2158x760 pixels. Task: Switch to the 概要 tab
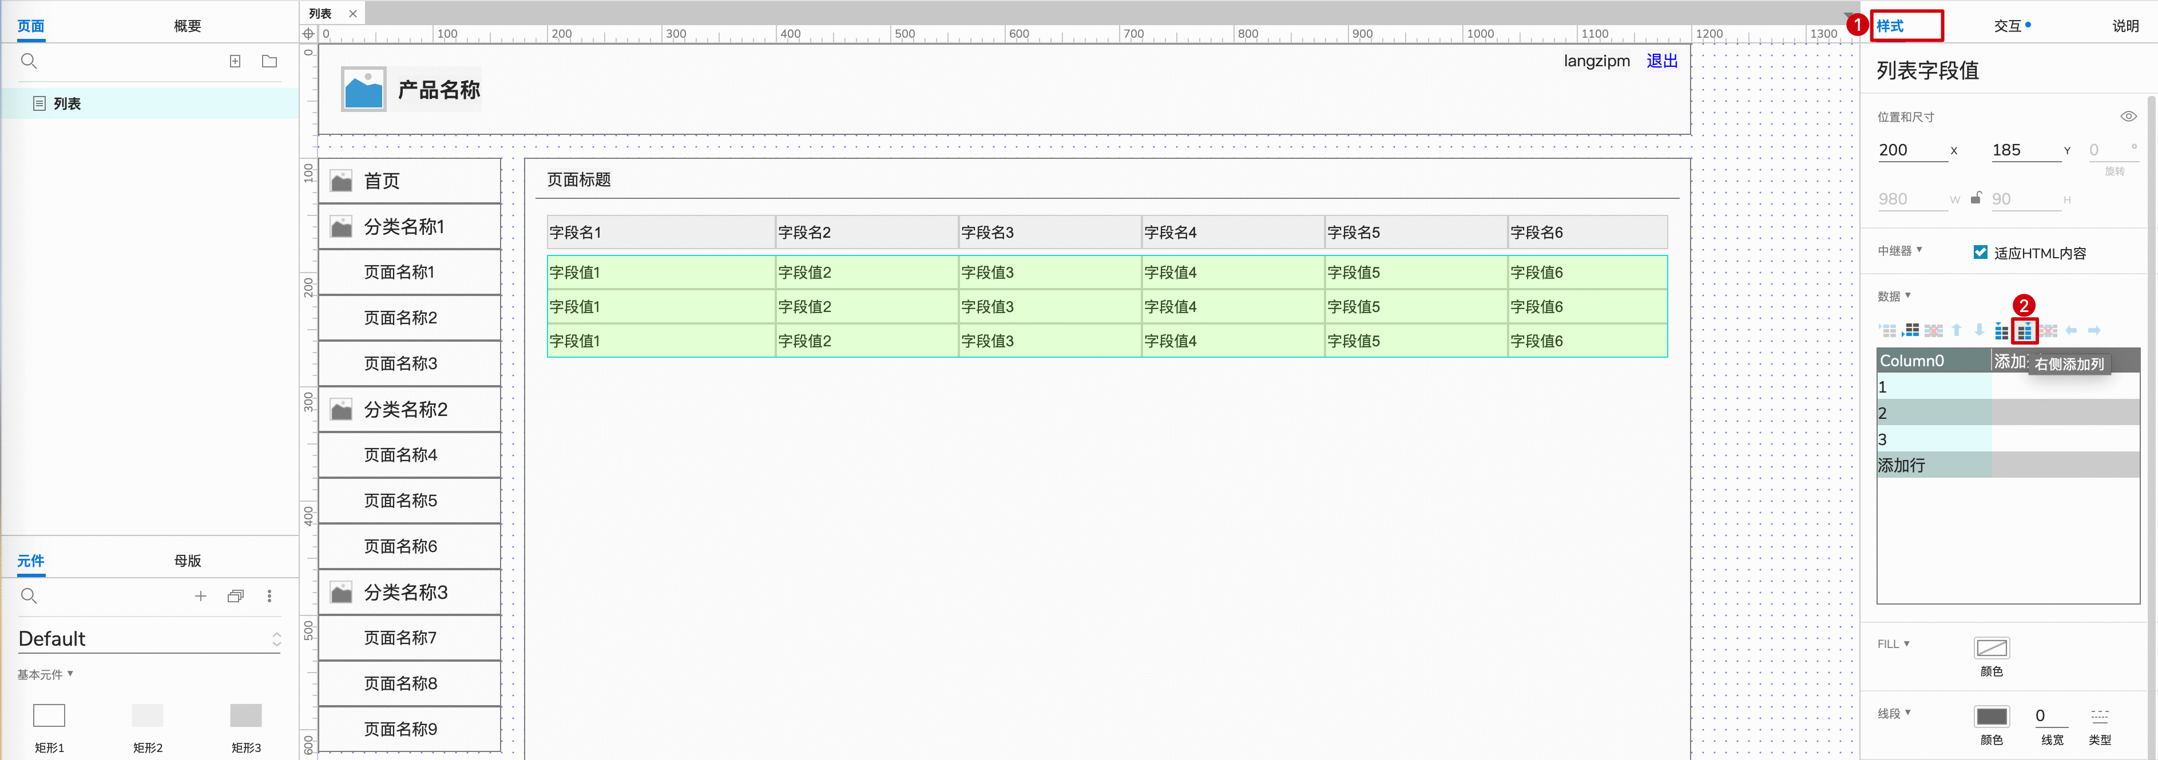click(187, 26)
